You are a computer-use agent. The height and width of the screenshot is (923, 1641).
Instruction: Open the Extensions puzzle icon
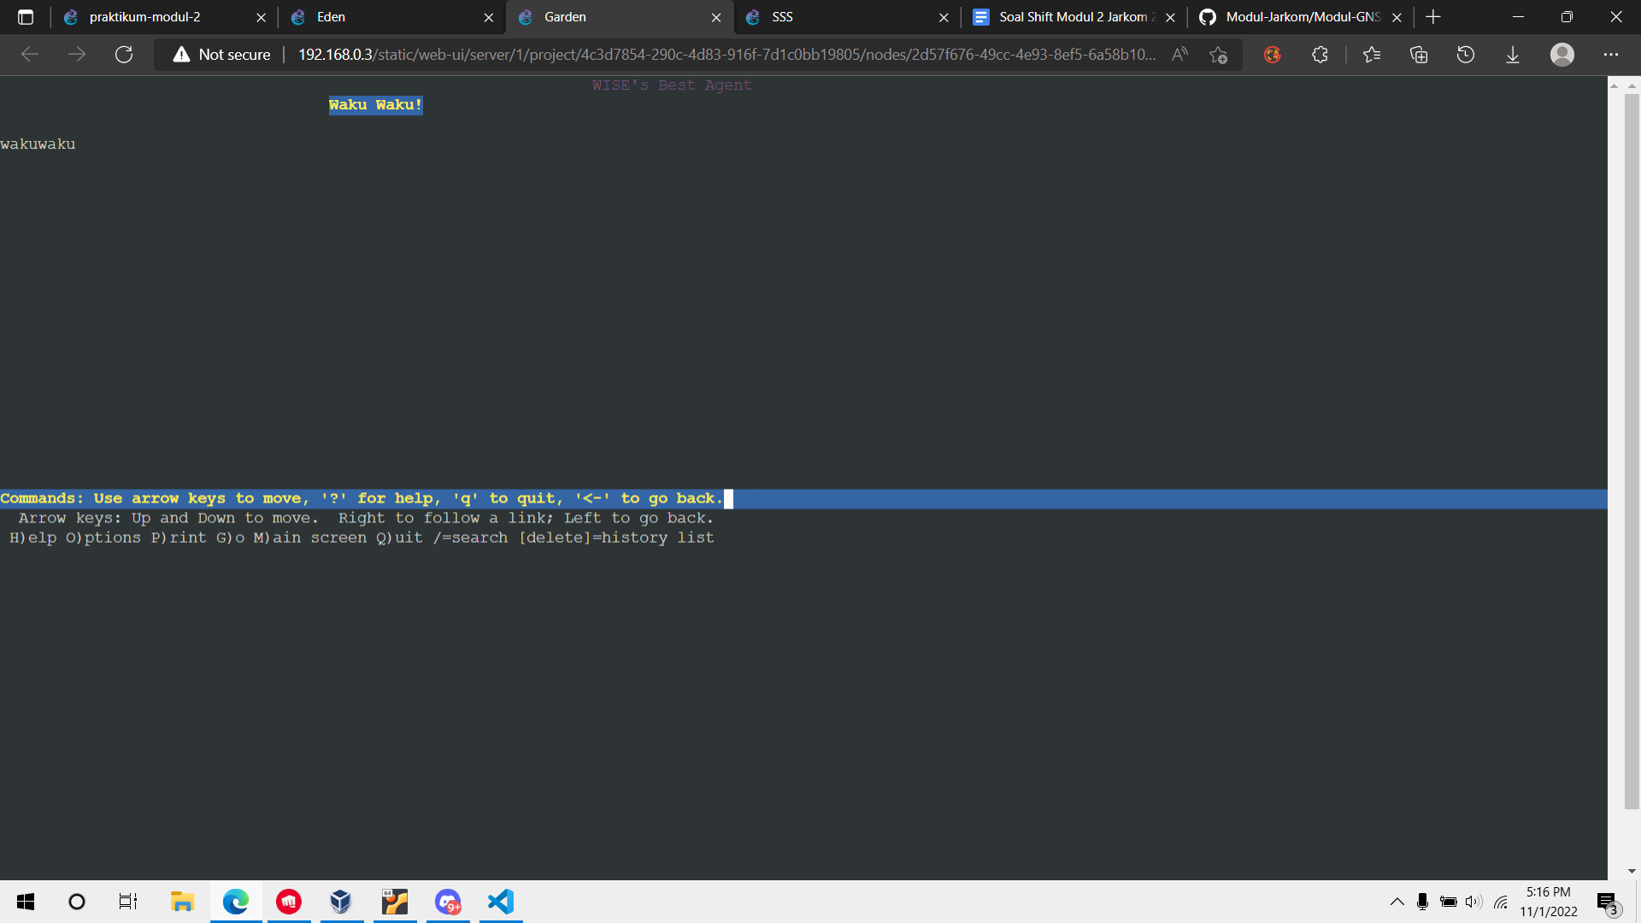pos(1320,55)
